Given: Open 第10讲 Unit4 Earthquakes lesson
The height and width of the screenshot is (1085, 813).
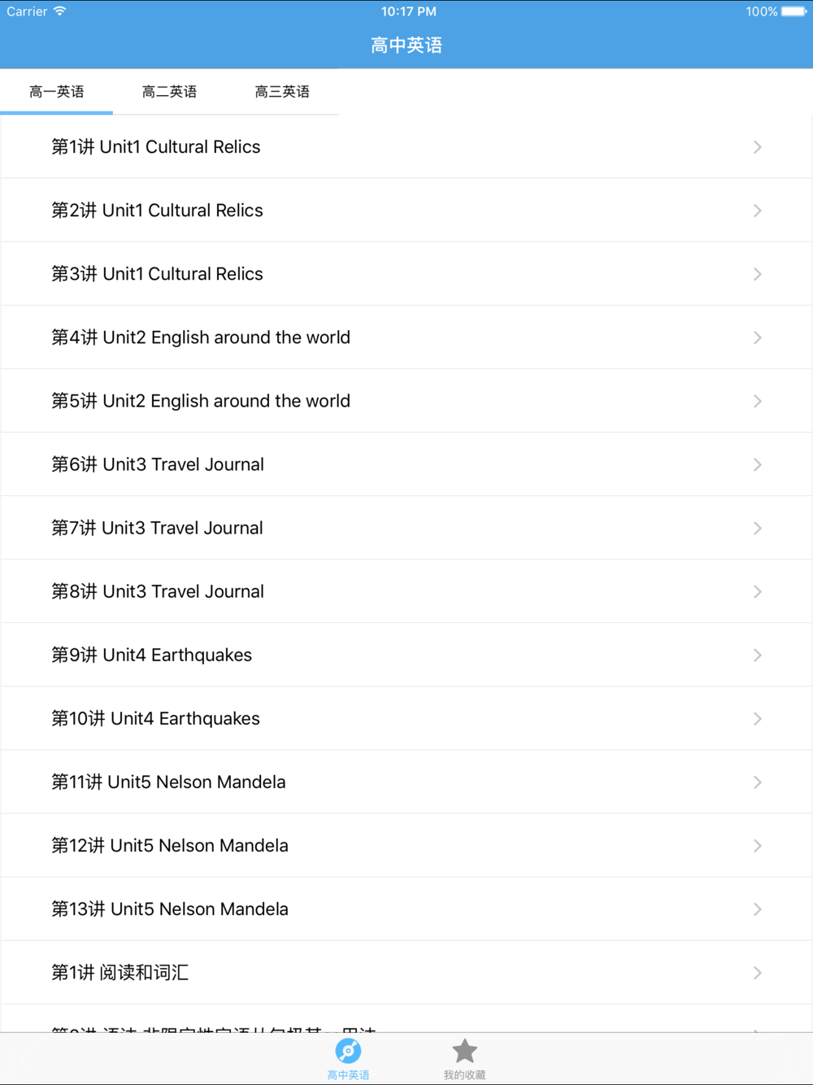Looking at the screenshot, I should click(156, 718).
